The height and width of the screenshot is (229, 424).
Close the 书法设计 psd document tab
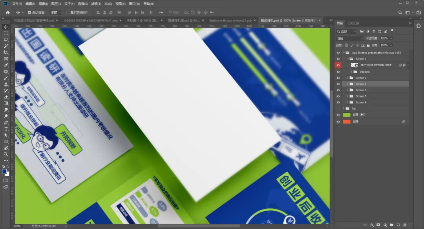[x=57, y=20]
